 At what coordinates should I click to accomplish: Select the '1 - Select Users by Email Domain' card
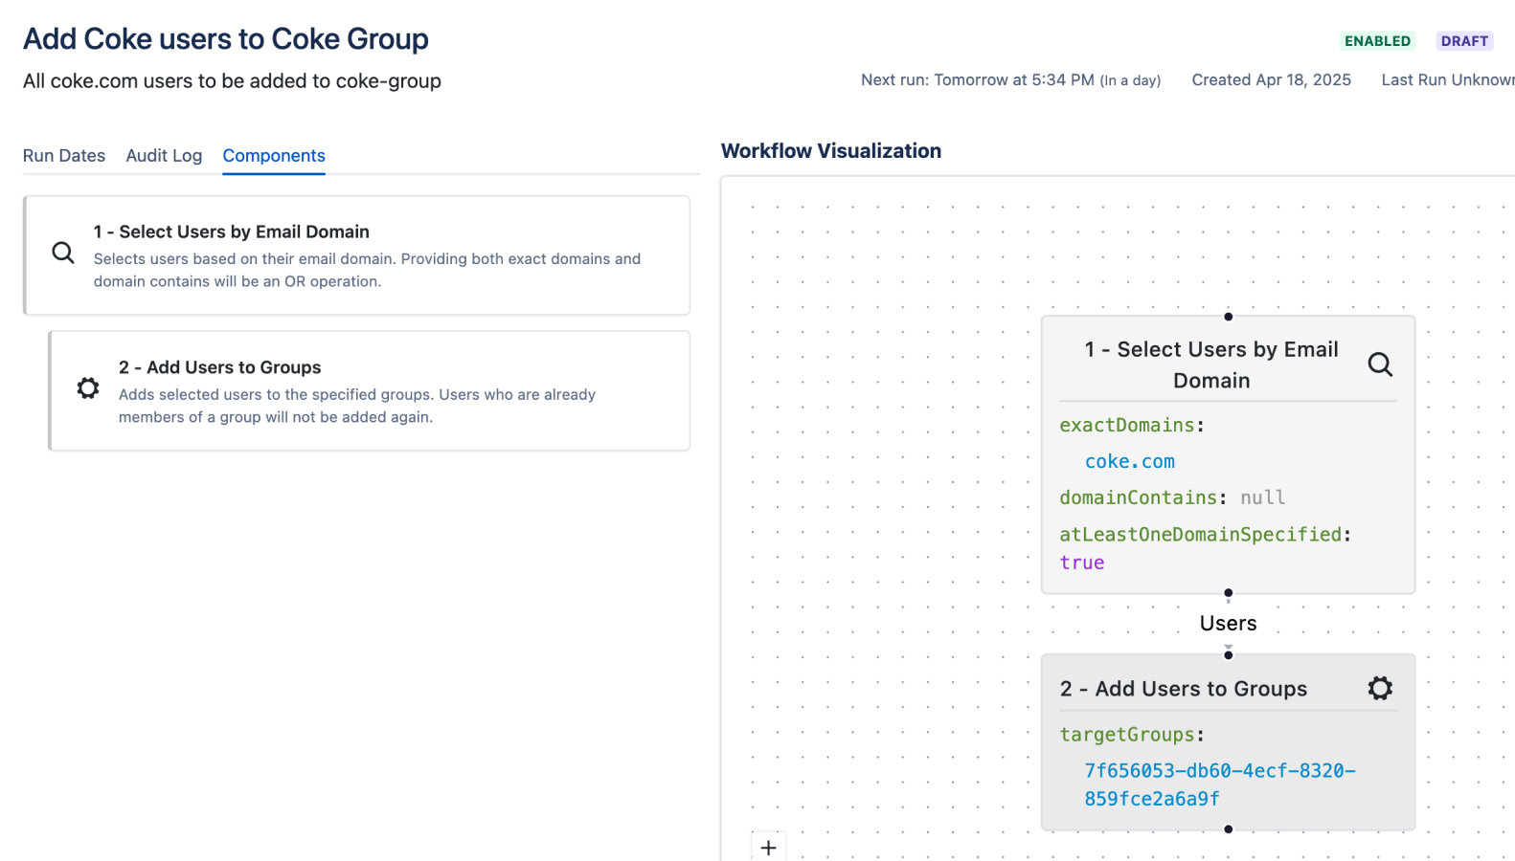coord(357,255)
